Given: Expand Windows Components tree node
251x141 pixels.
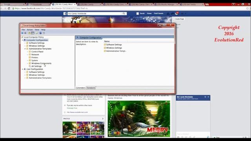Looking at the screenshot, I should (27, 63).
